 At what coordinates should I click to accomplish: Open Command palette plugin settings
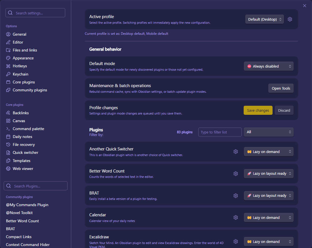(x=28, y=129)
